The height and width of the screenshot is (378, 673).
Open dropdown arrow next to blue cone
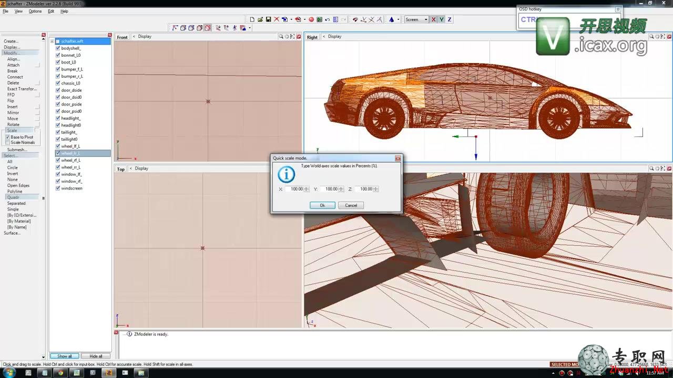click(399, 19)
